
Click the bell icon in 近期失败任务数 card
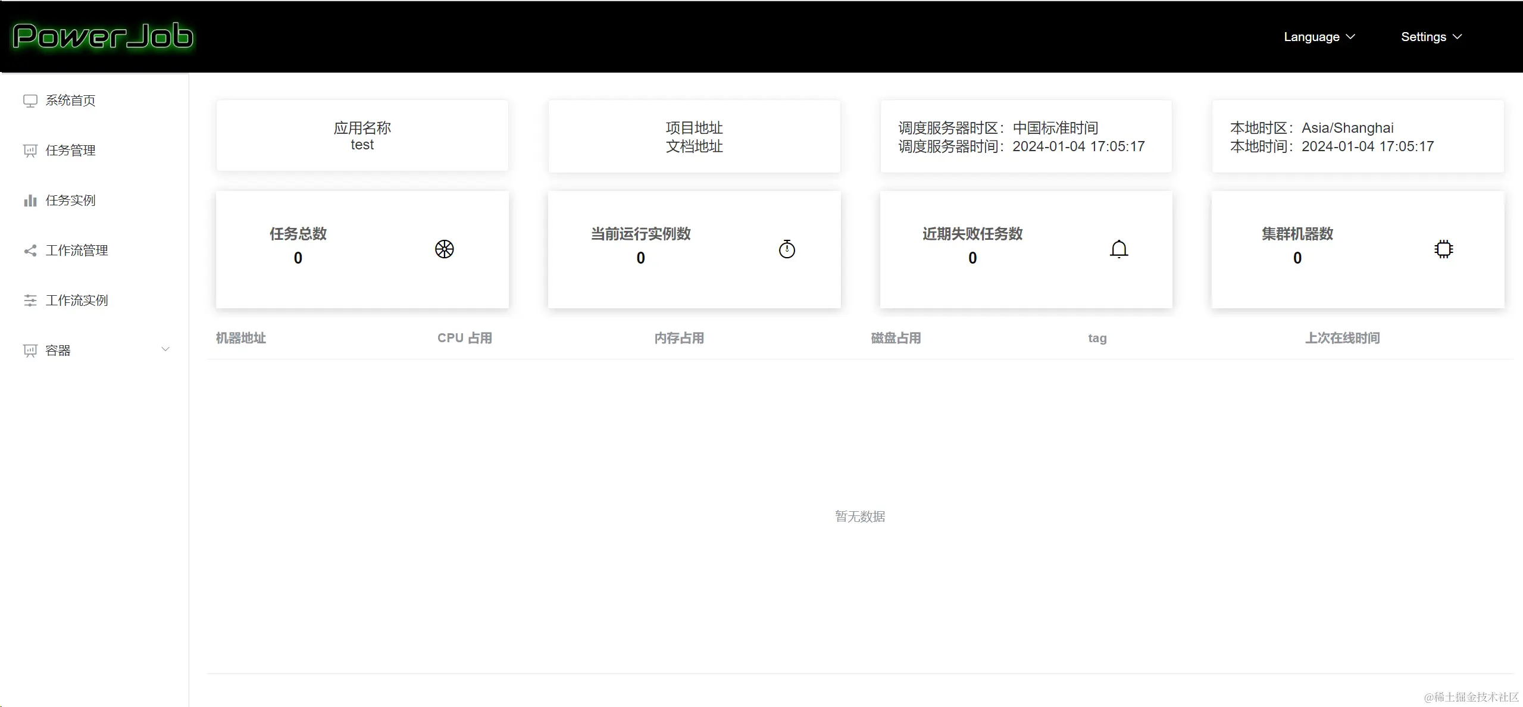pyautogui.click(x=1119, y=249)
